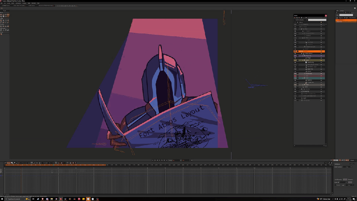
Task: Open the layer name filter dropdown
Action: (301, 20)
